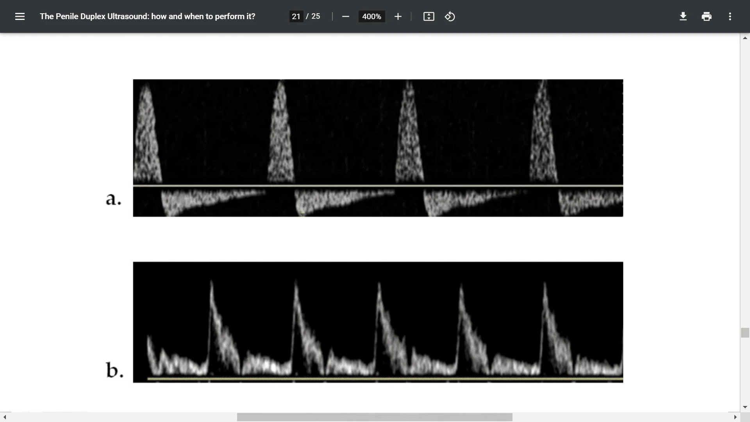Click Doppler waveform image labeled a
750x422 pixels.
tap(378, 148)
